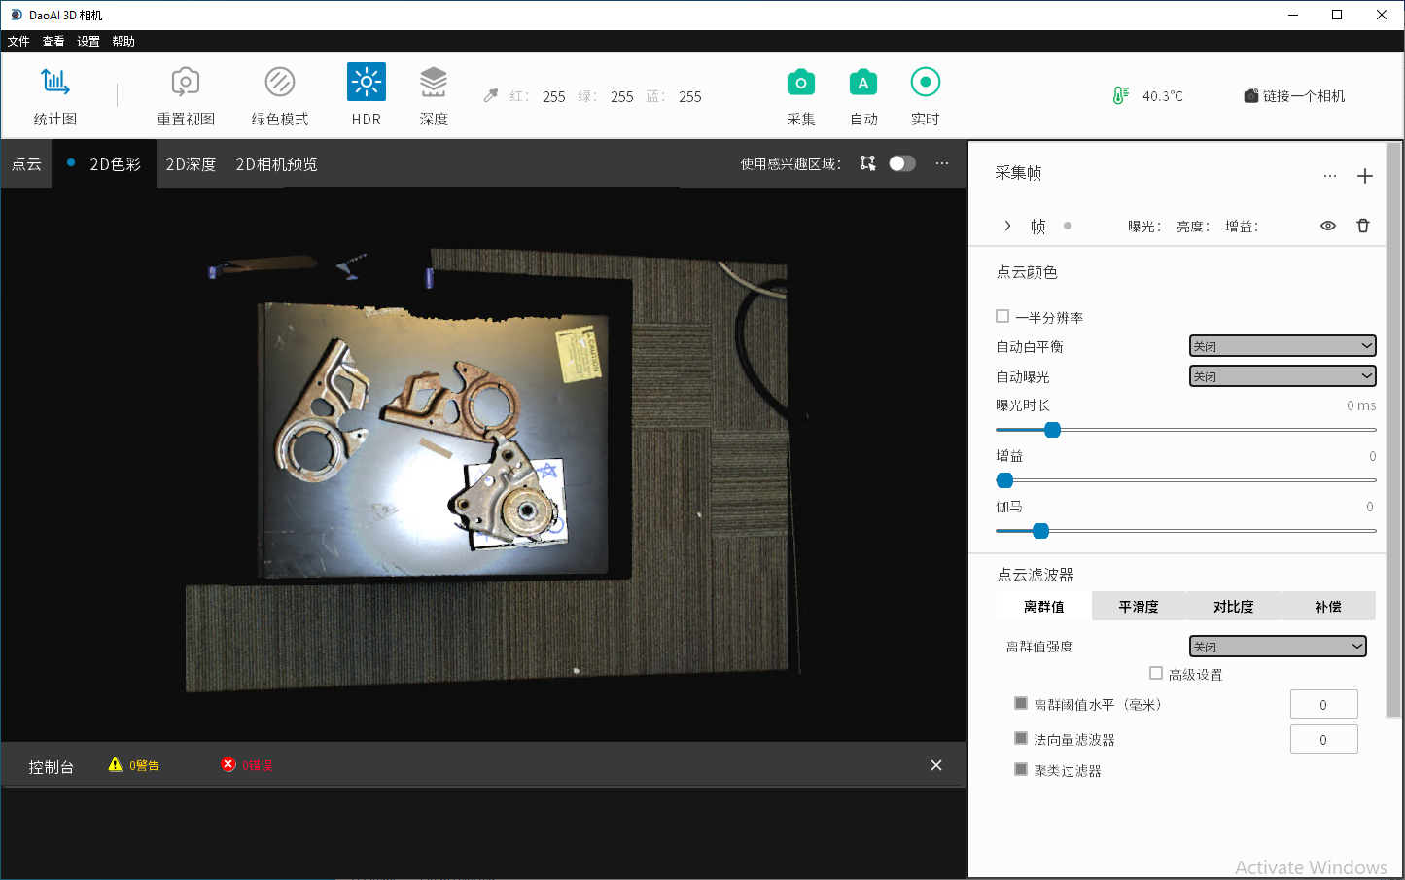Open the 帮助 menu
1405x880 pixels.
[x=123, y=41]
